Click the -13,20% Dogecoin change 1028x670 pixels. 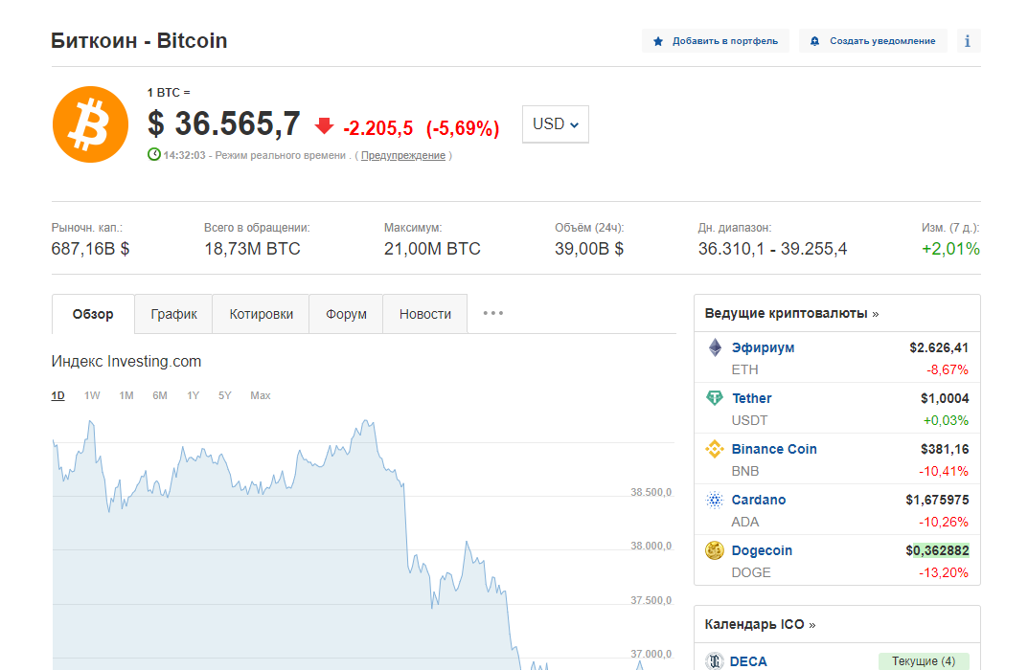pyautogui.click(x=944, y=572)
